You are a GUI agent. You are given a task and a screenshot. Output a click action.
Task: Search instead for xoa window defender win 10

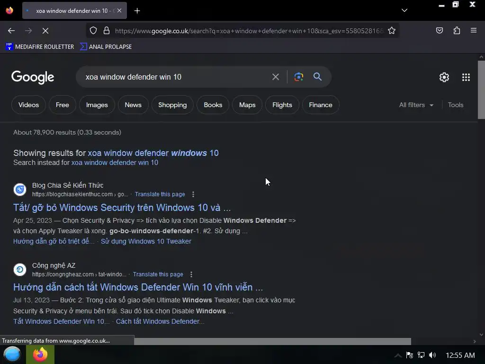click(115, 163)
